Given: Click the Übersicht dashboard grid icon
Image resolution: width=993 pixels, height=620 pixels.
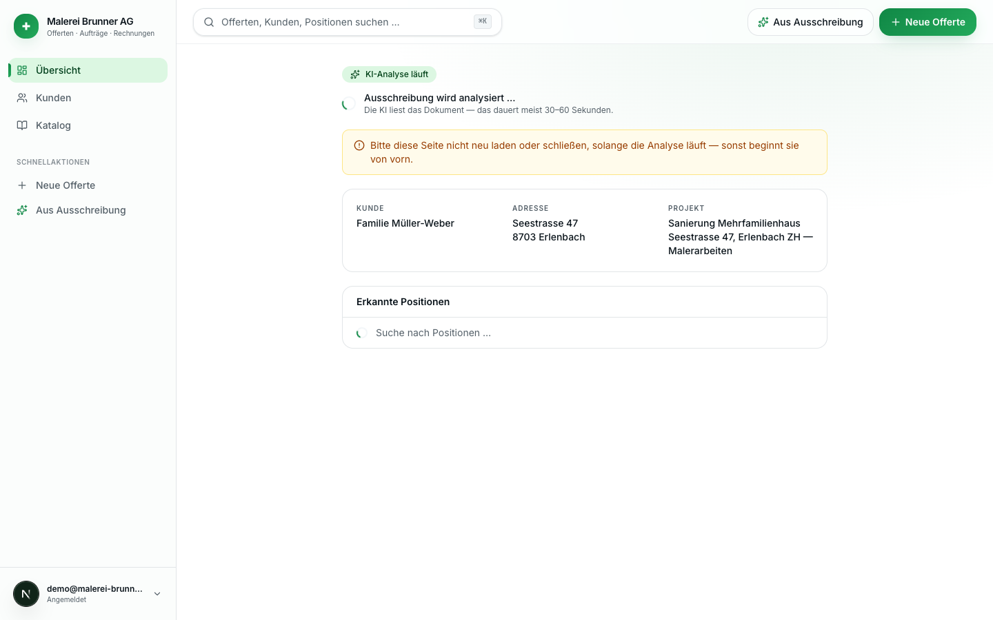Looking at the screenshot, I should pyautogui.click(x=22, y=70).
